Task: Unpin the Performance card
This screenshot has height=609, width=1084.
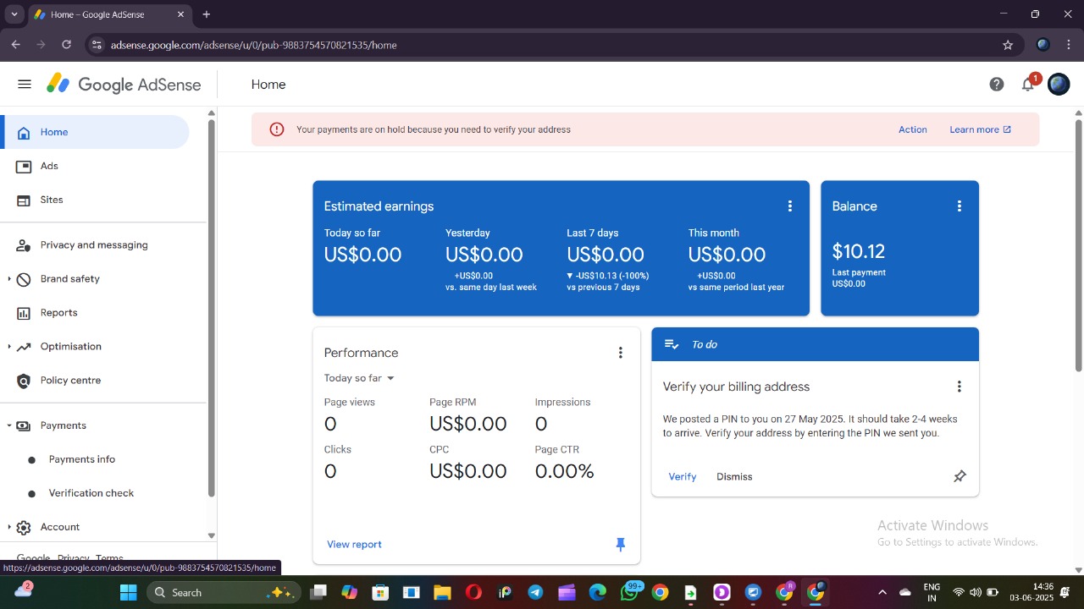Action: click(621, 544)
